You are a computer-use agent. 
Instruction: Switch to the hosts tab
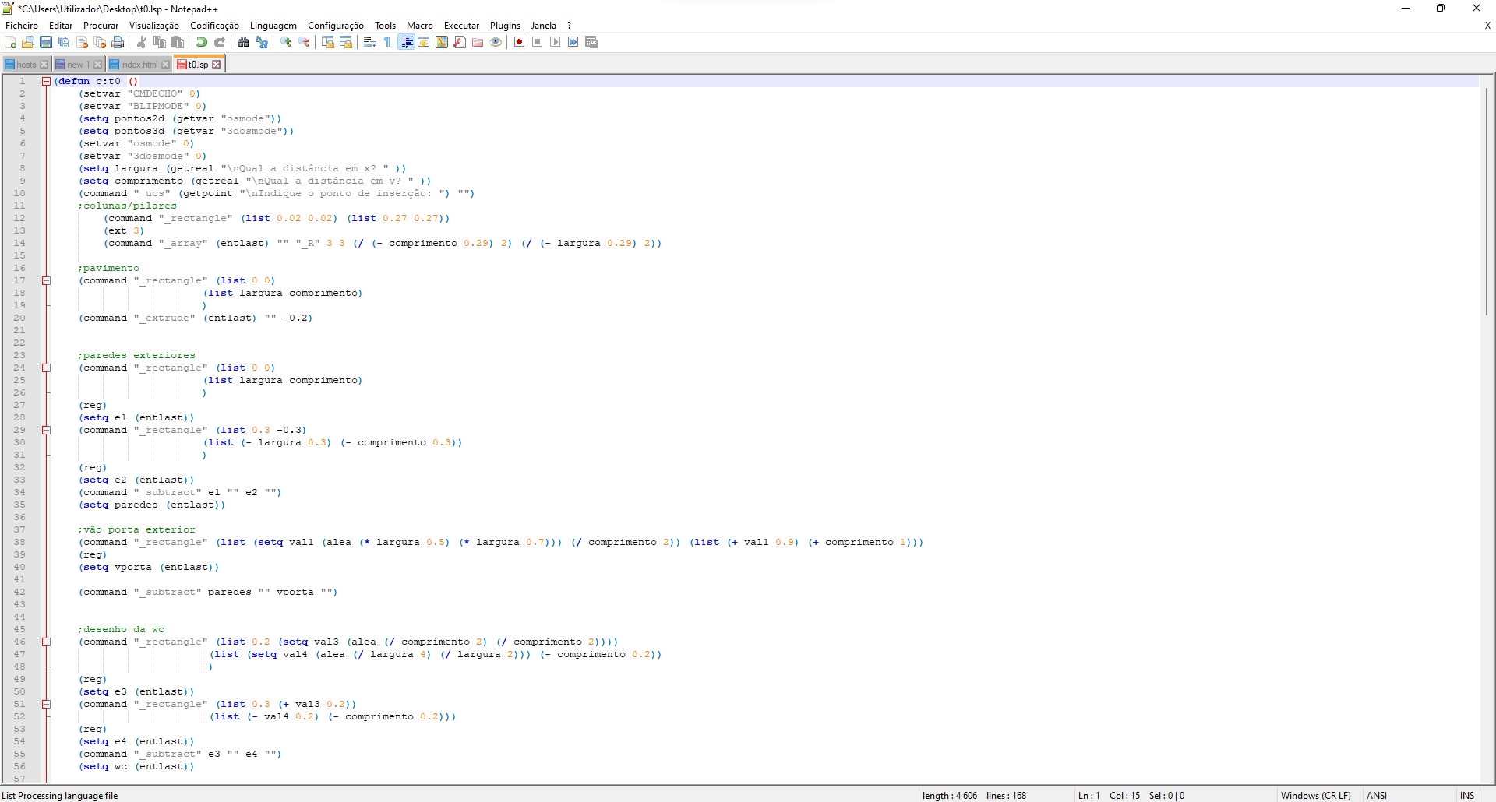[x=26, y=65]
